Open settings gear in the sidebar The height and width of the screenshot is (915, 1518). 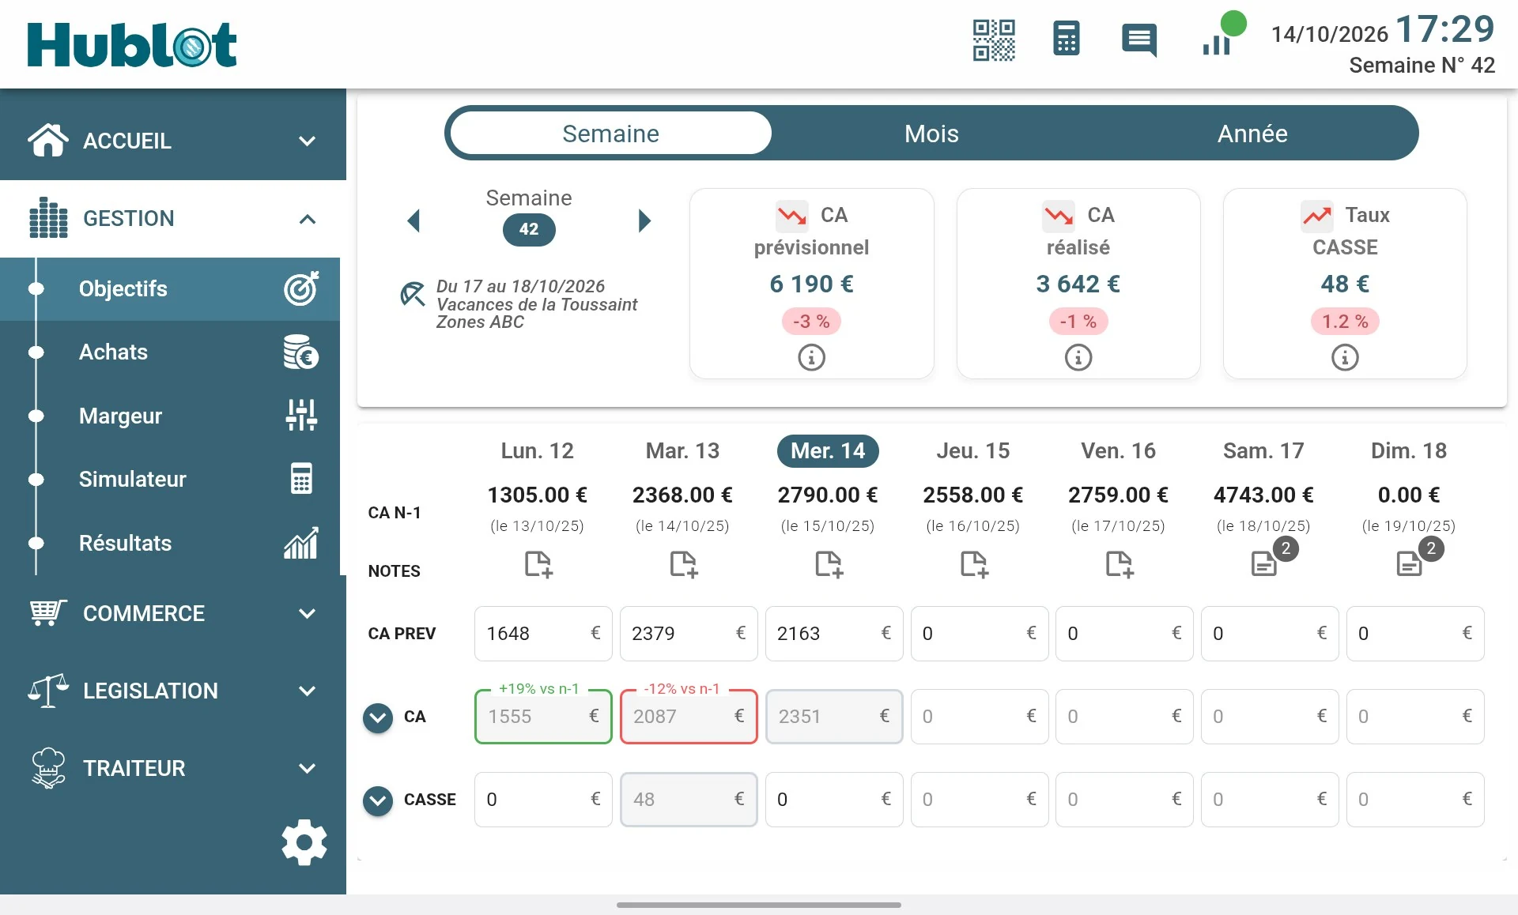coord(304,842)
